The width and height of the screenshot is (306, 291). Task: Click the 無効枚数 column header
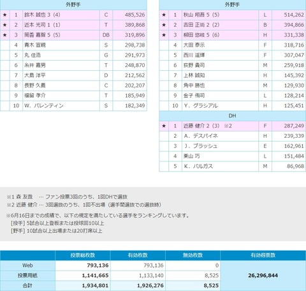coord(193,255)
